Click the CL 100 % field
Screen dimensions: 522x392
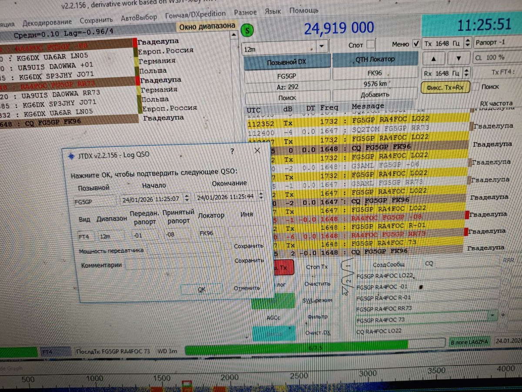coord(497,57)
